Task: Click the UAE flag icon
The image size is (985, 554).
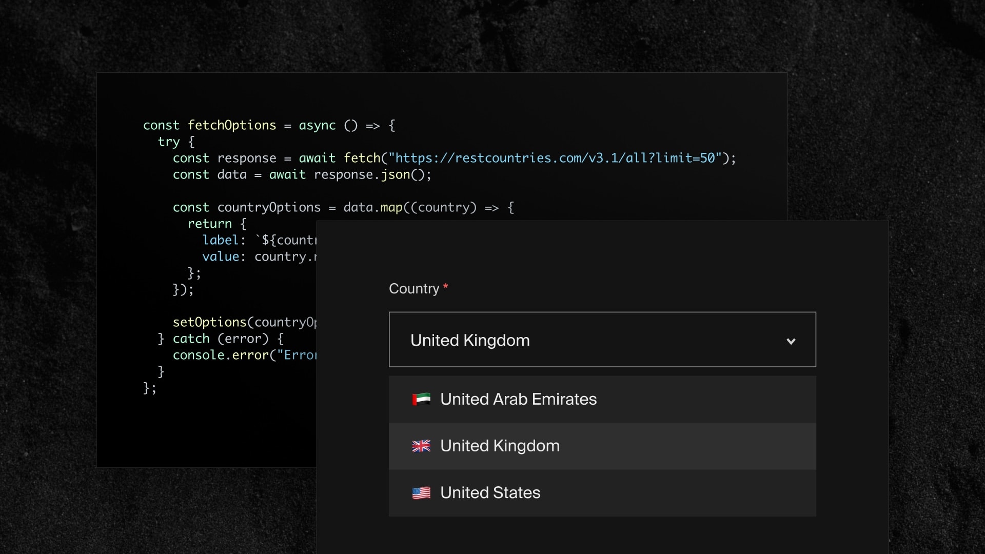Action: pos(421,399)
